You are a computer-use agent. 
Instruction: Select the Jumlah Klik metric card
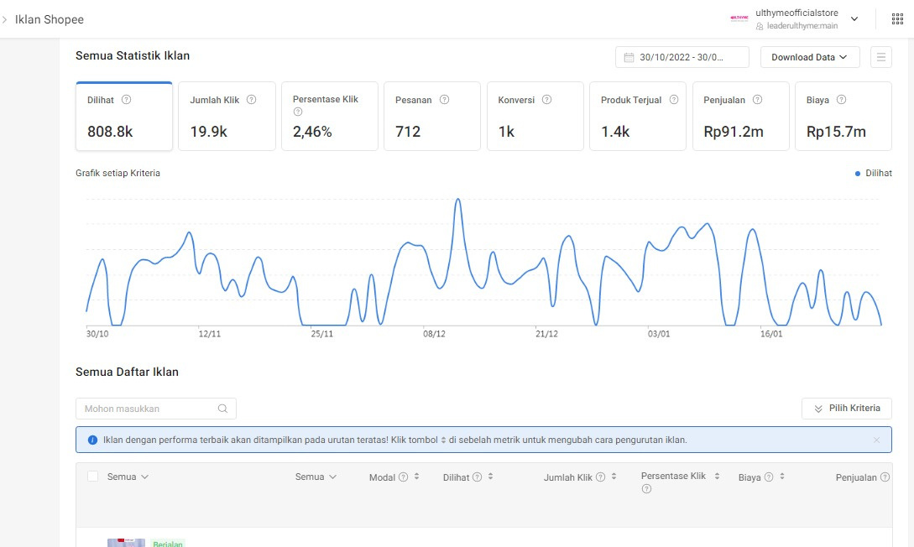(x=227, y=117)
